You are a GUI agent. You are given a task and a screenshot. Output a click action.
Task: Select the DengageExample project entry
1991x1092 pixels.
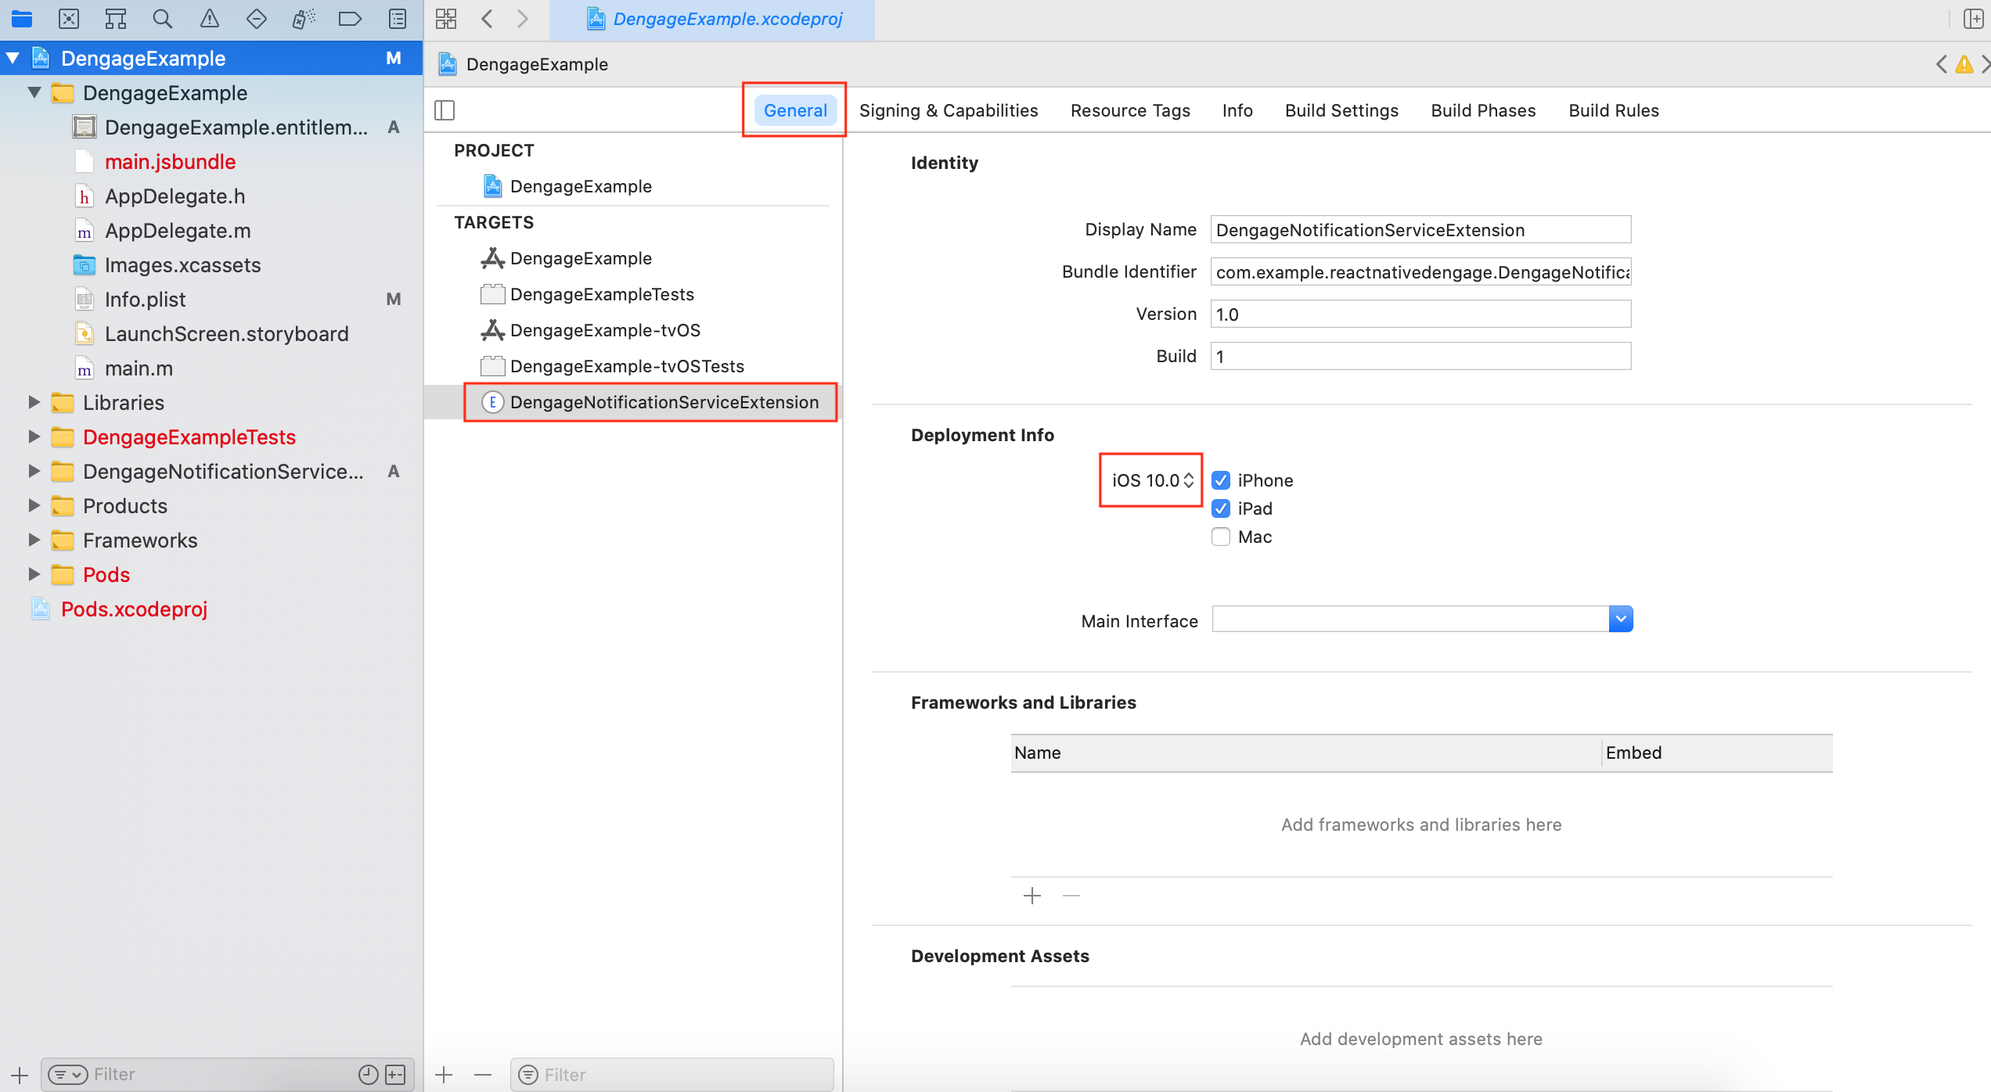[581, 186]
